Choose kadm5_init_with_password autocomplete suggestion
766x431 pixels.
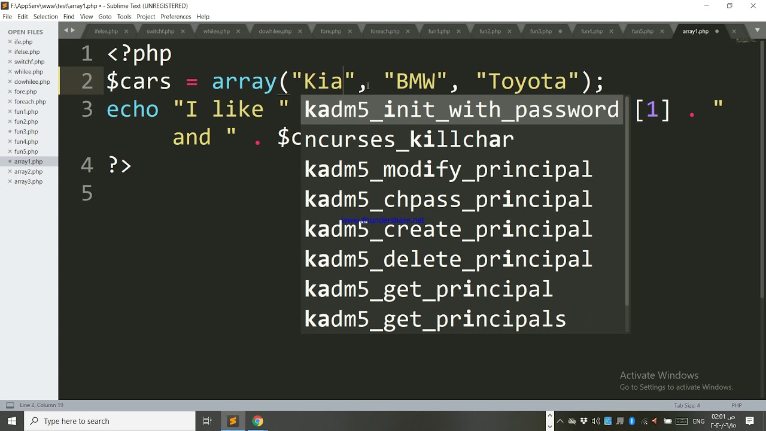(462, 110)
